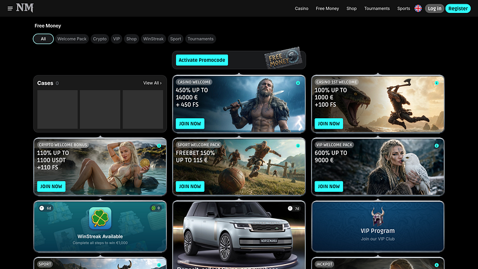Open the UK flag language selector
The height and width of the screenshot is (269, 478).
click(x=418, y=9)
